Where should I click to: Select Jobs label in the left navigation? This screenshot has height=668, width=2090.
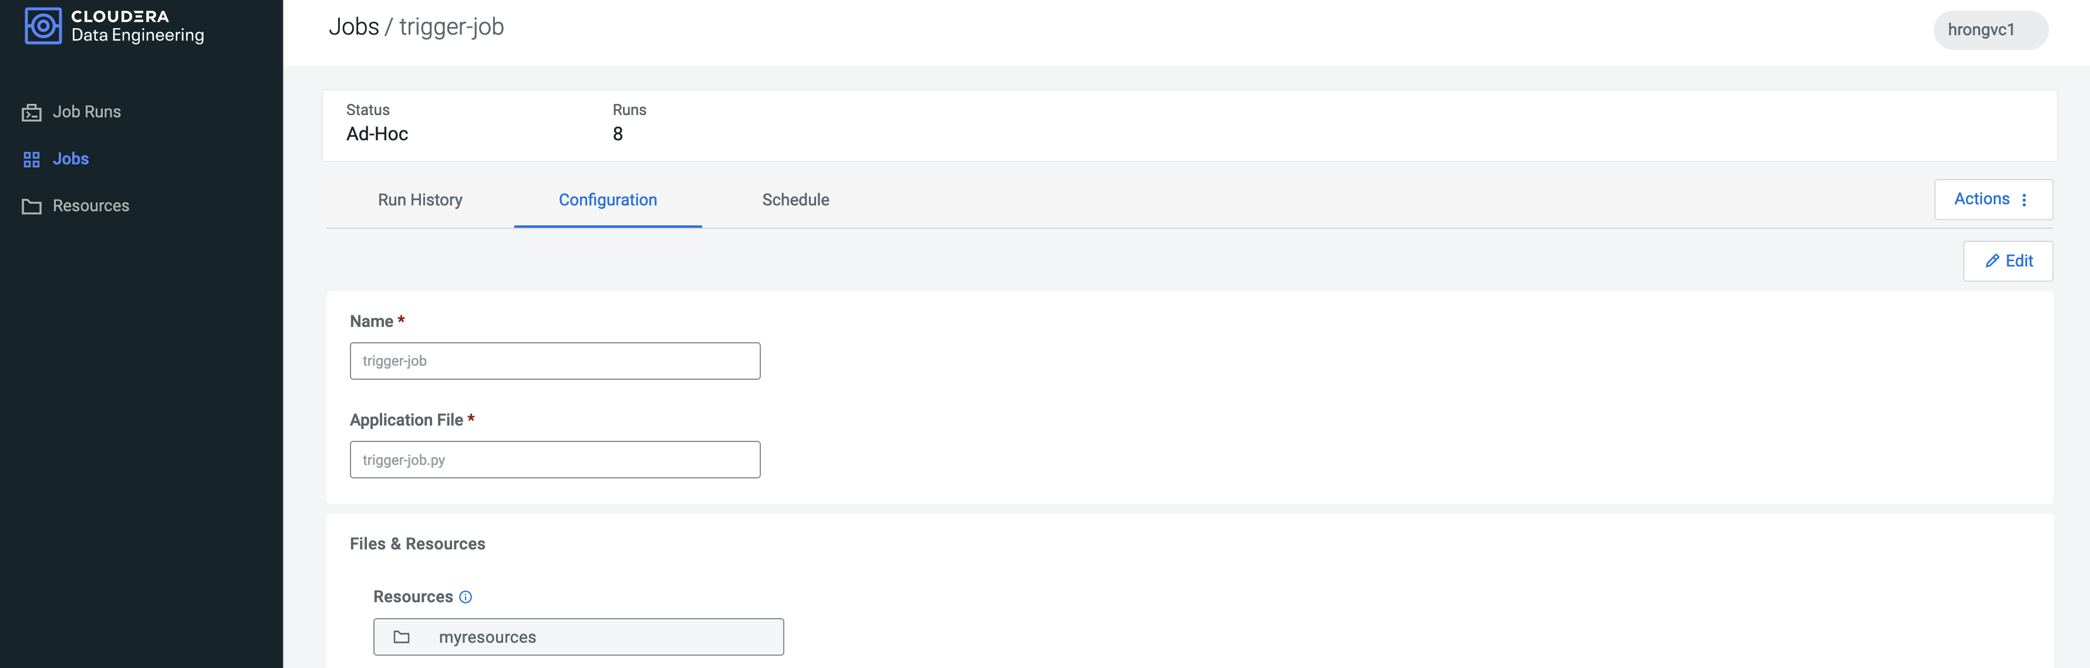click(x=70, y=158)
